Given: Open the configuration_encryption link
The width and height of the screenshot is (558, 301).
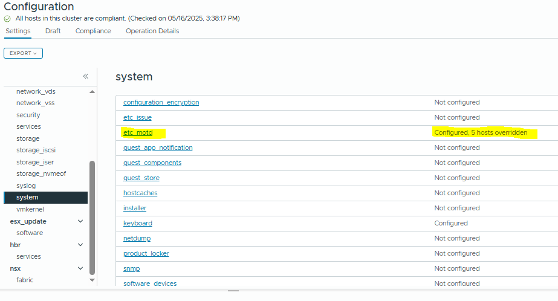Looking at the screenshot, I should point(161,103).
